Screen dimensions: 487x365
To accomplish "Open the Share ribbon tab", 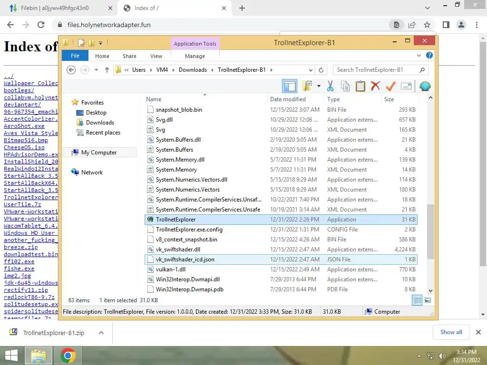I will click(x=129, y=56).
